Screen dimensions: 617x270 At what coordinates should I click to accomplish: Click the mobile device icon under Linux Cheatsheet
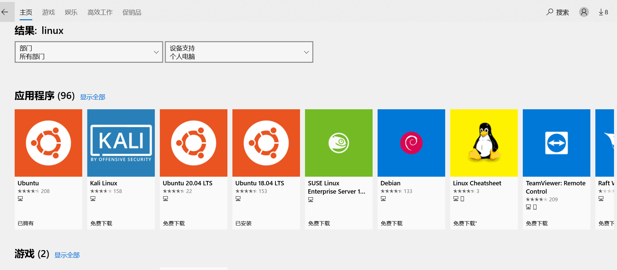(462, 199)
